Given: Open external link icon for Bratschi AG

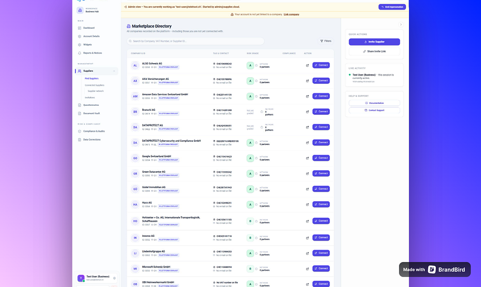Looking at the screenshot, I should pyautogui.click(x=307, y=111).
